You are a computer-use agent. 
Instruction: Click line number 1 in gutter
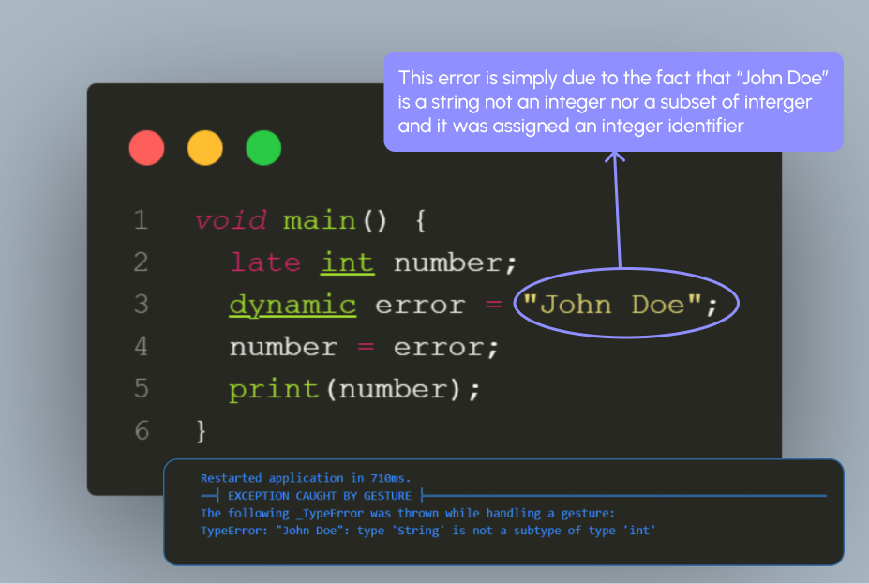141,220
